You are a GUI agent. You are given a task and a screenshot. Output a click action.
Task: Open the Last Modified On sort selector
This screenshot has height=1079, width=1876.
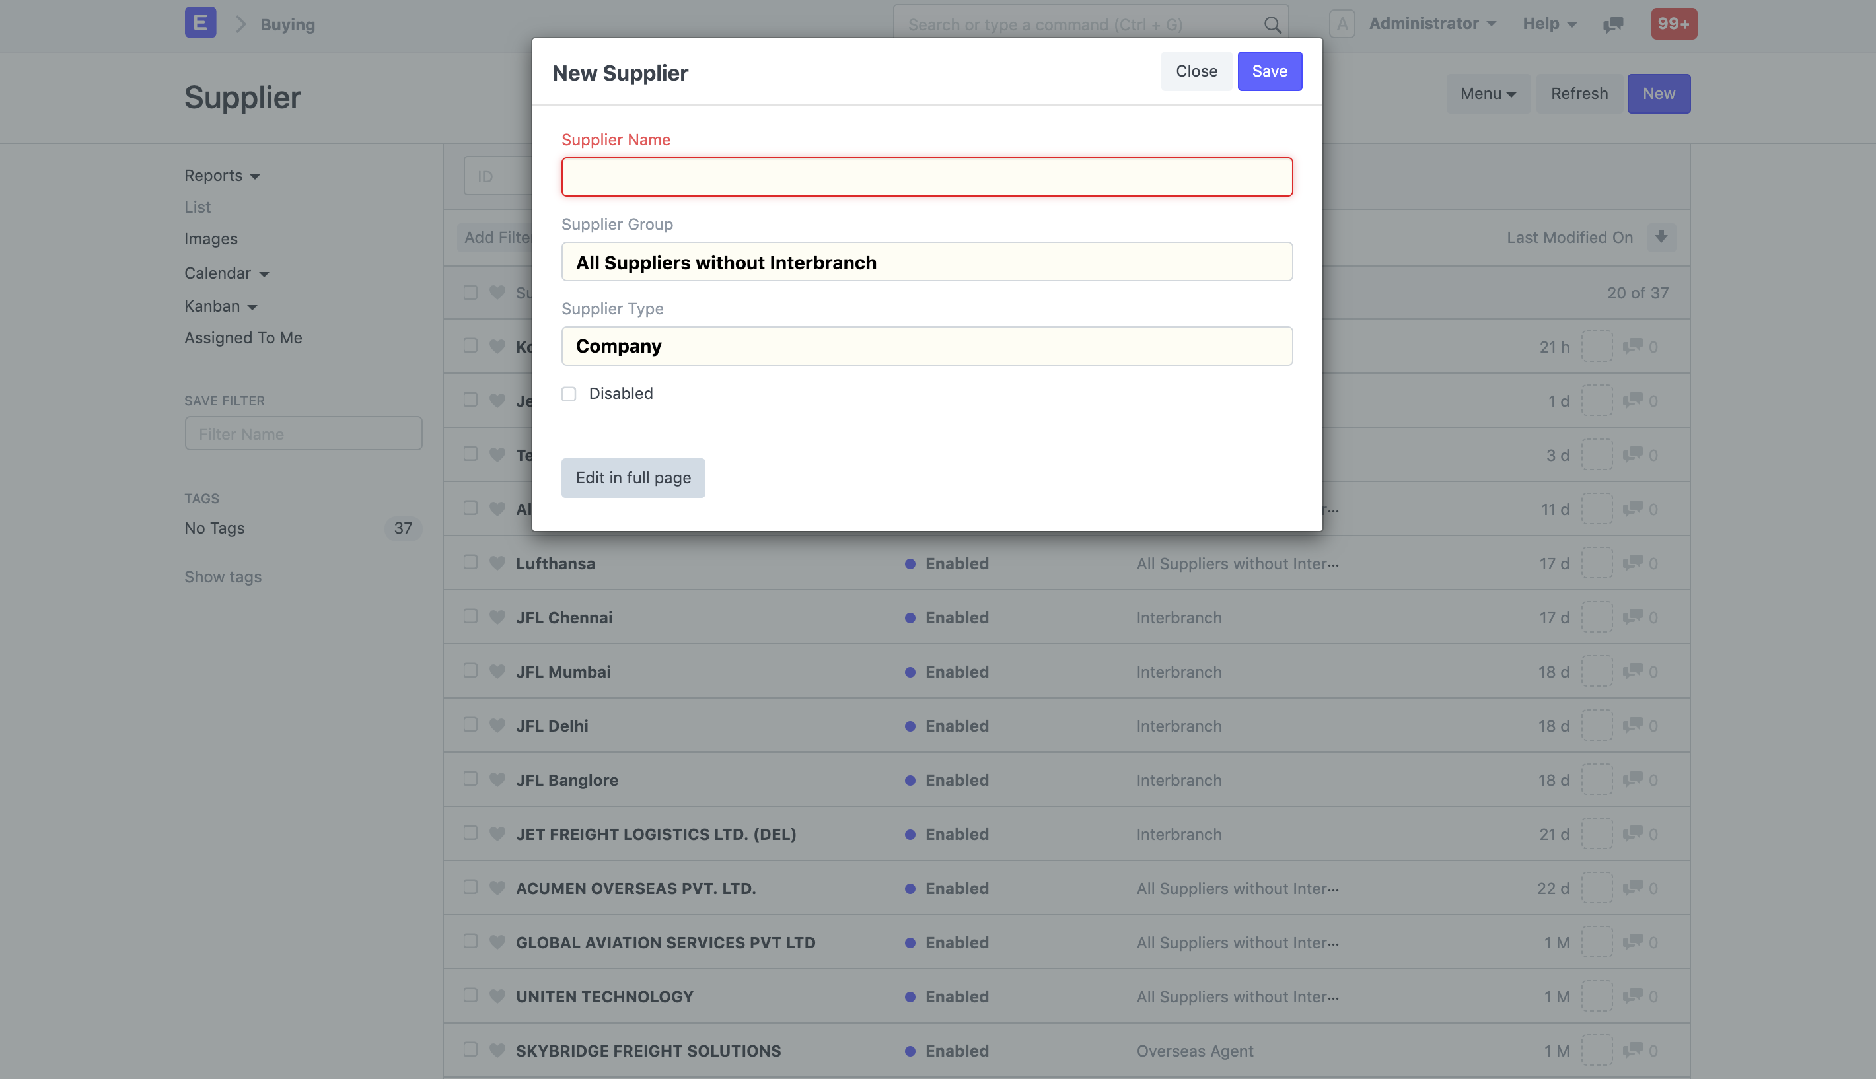1569,237
